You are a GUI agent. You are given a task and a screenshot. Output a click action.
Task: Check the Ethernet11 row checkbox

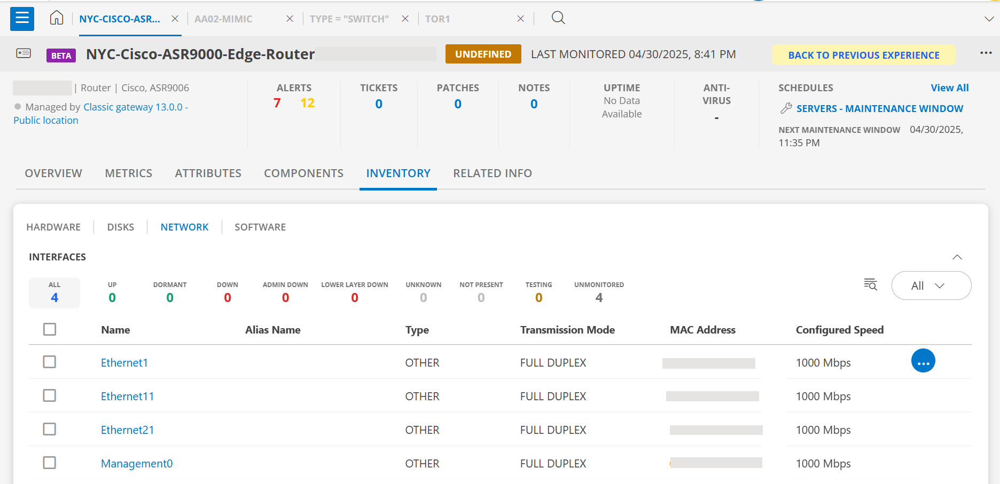50,395
